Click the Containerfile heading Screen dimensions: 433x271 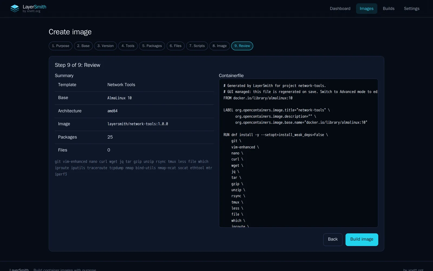[x=231, y=76]
